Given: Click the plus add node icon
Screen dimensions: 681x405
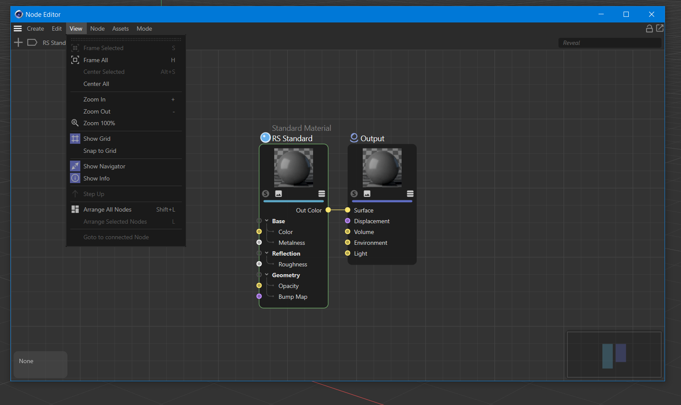Looking at the screenshot, I should point(18,42).
